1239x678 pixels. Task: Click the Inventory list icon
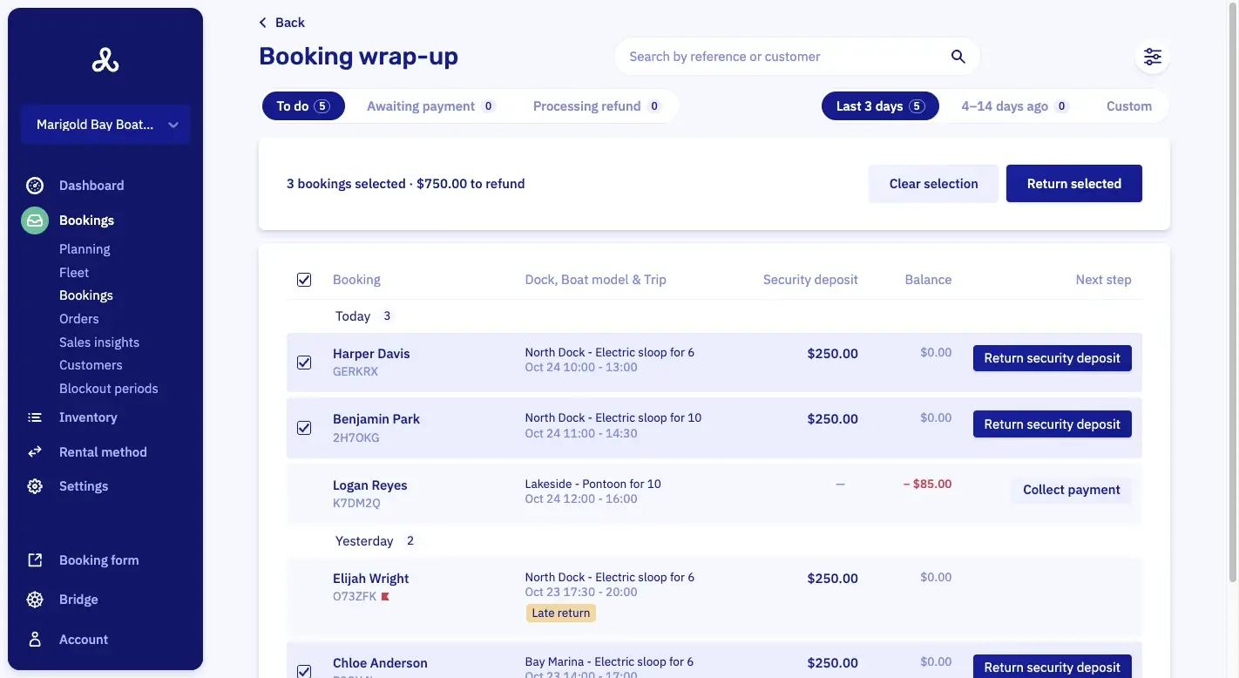pos(35,417)
